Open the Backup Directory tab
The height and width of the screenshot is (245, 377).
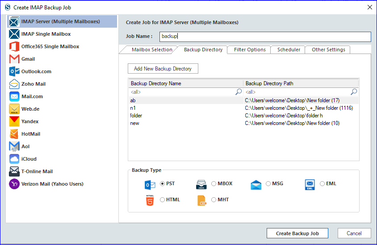click(203, 50)
